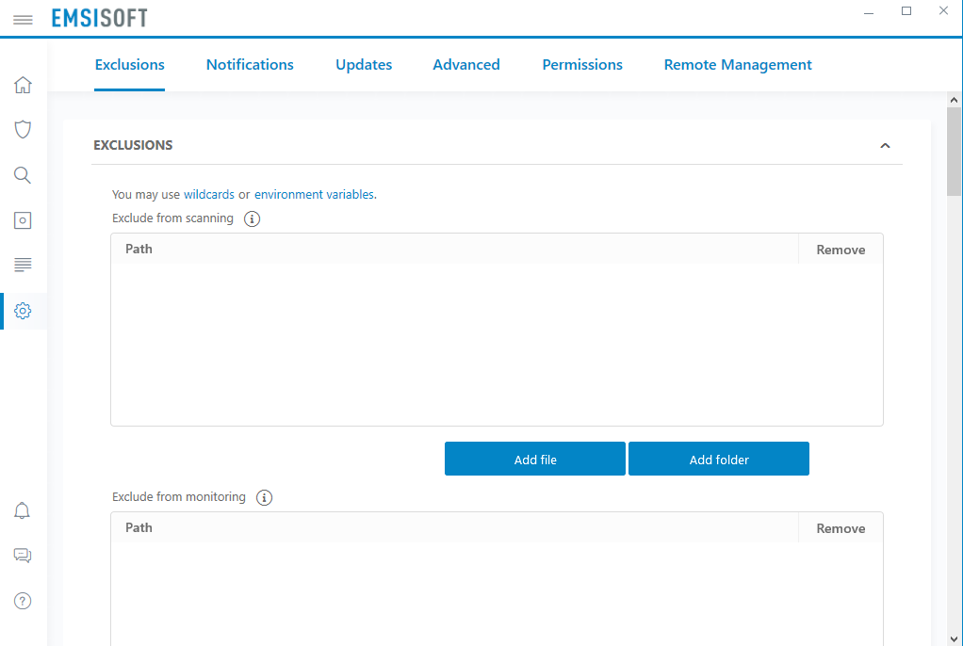963x646 pixels.
Task: Maximize the Emsisoft window
Action: (906, 11)
